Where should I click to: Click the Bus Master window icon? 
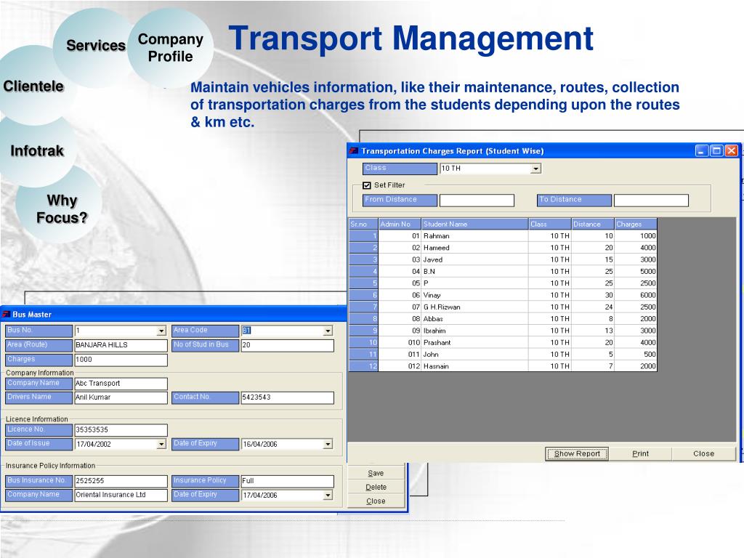coord(7,314)
